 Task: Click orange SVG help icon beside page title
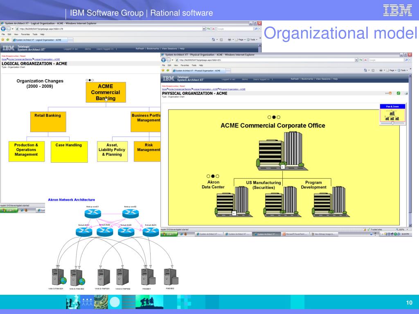pos(390,93)
